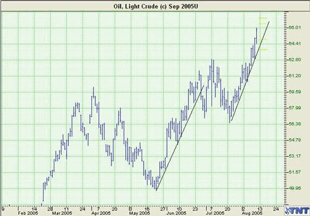Select the 59.59 price axis label

point(295,92)
